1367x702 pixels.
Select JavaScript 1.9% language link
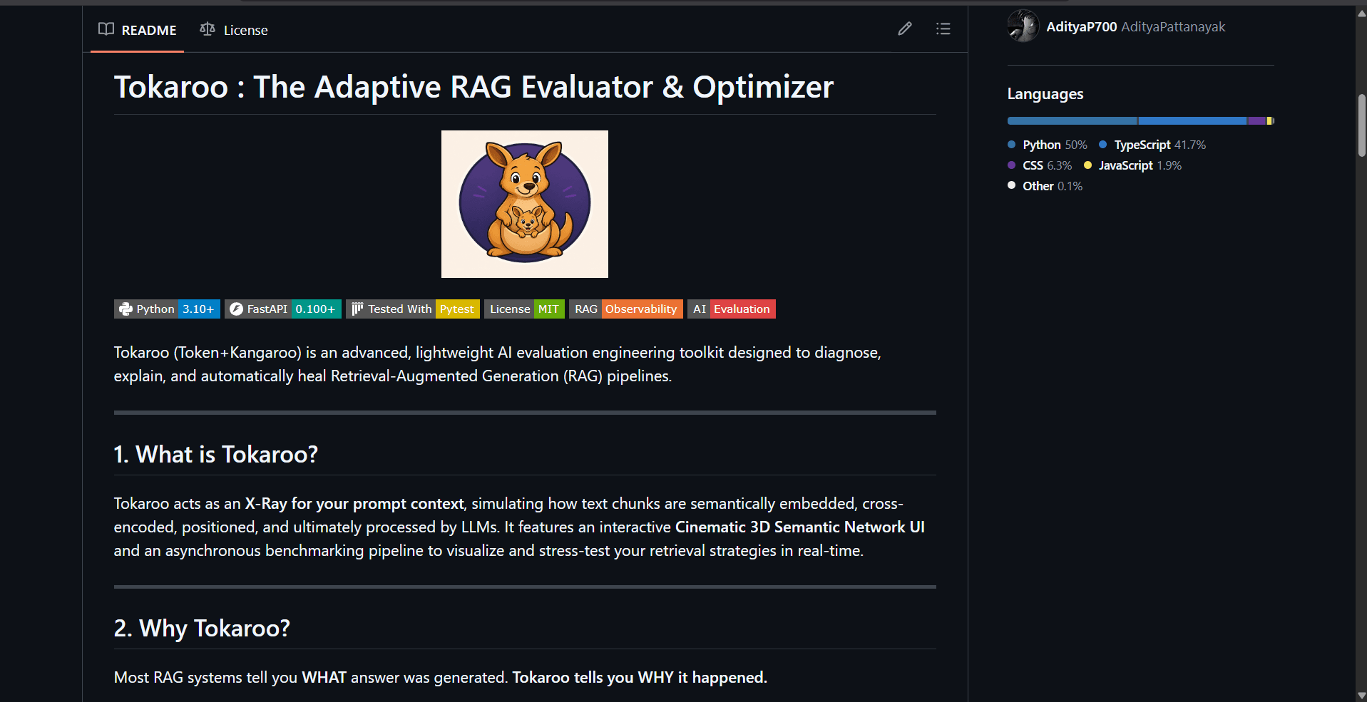[x=1132, y=165]
